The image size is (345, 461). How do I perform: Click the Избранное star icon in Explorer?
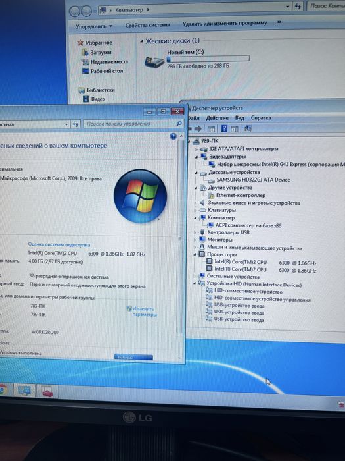click(x=80, y=43)
